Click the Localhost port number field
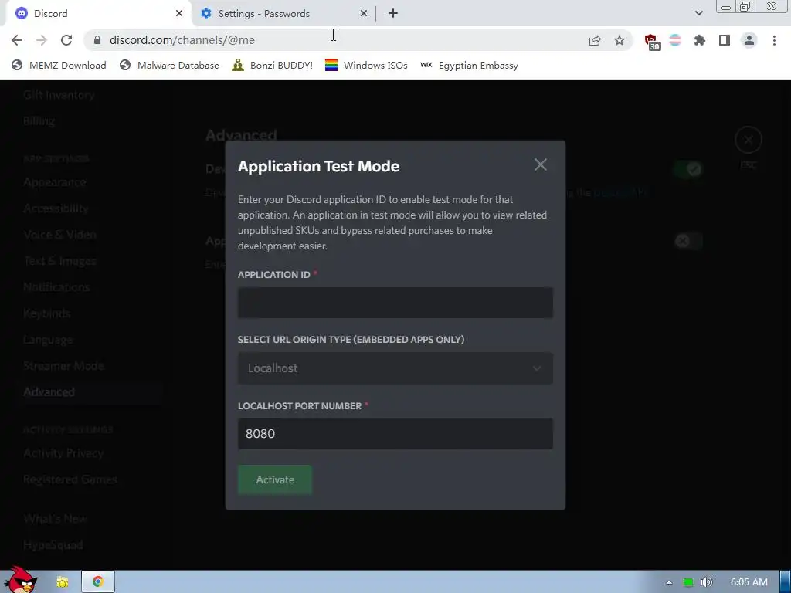This screenshot has width=791, height=593. coord(395,434)
